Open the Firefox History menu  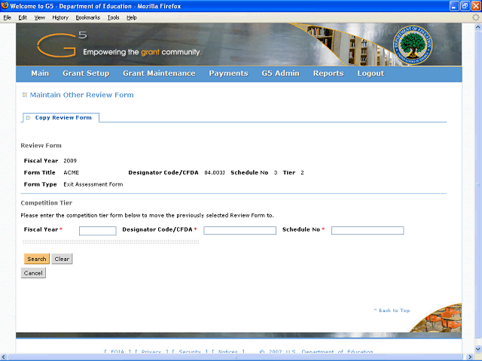tap(60, 17)
